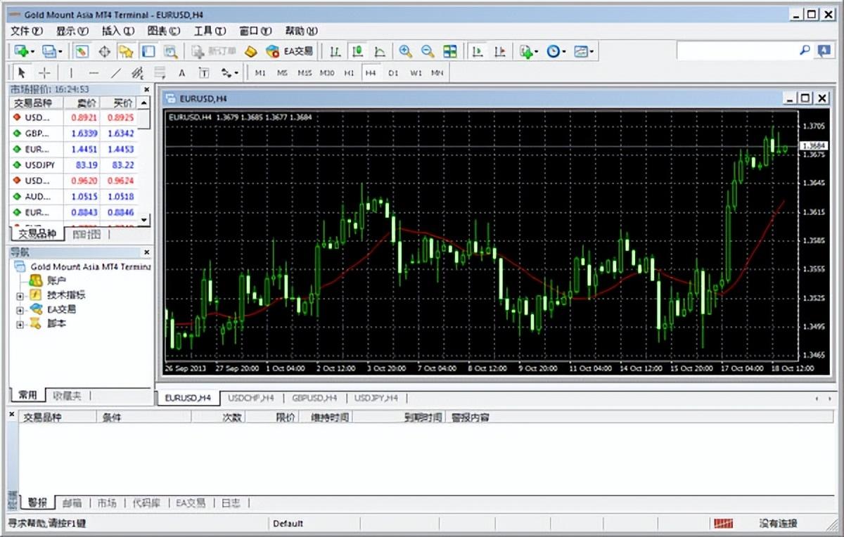Open the 帮助 menu
This screenshot has height=537, width=844.
coord(302,31)
